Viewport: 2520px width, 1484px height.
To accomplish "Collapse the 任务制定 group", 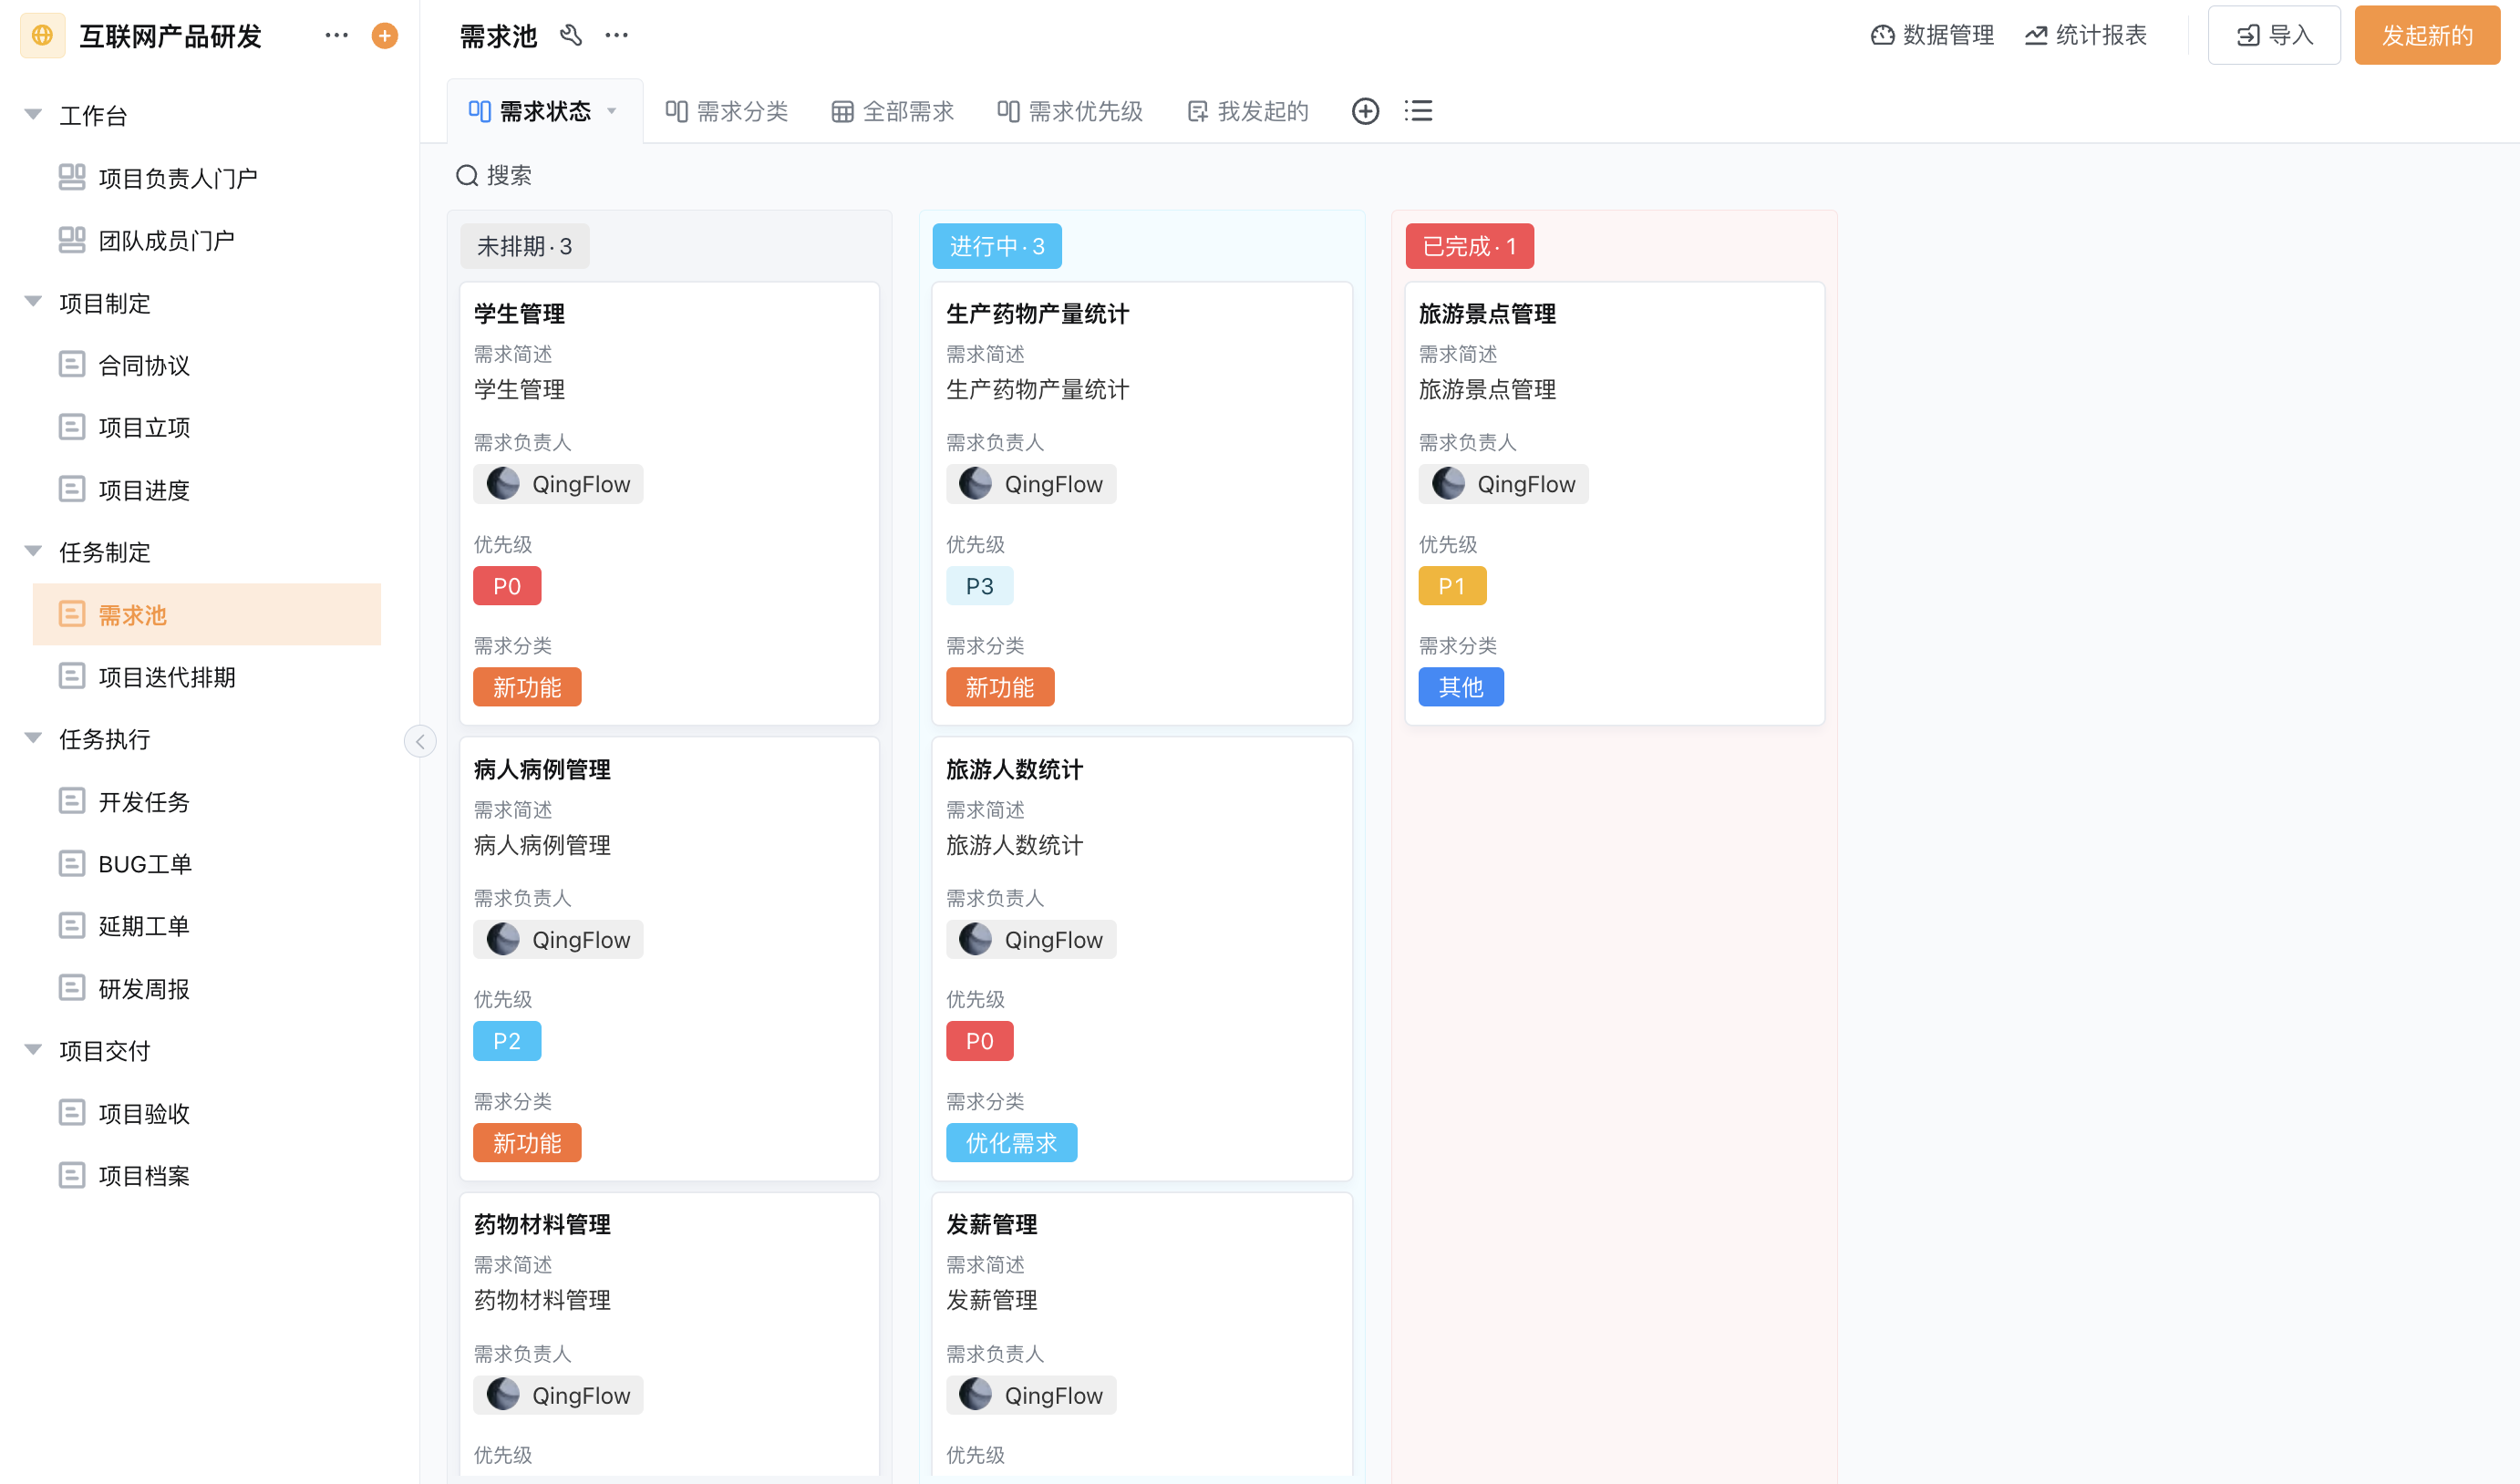I will coord(33,552).
